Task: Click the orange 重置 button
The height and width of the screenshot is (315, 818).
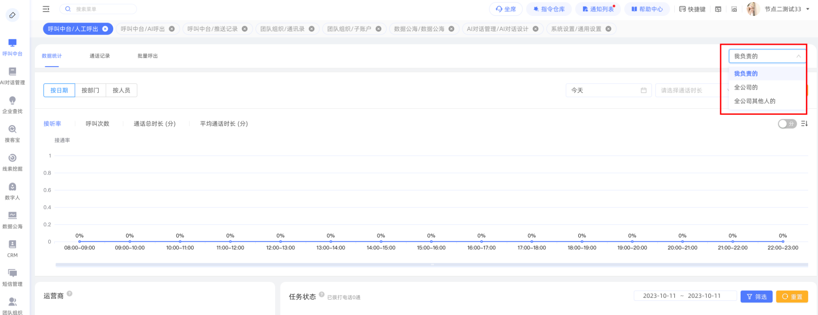Action: 792,296
